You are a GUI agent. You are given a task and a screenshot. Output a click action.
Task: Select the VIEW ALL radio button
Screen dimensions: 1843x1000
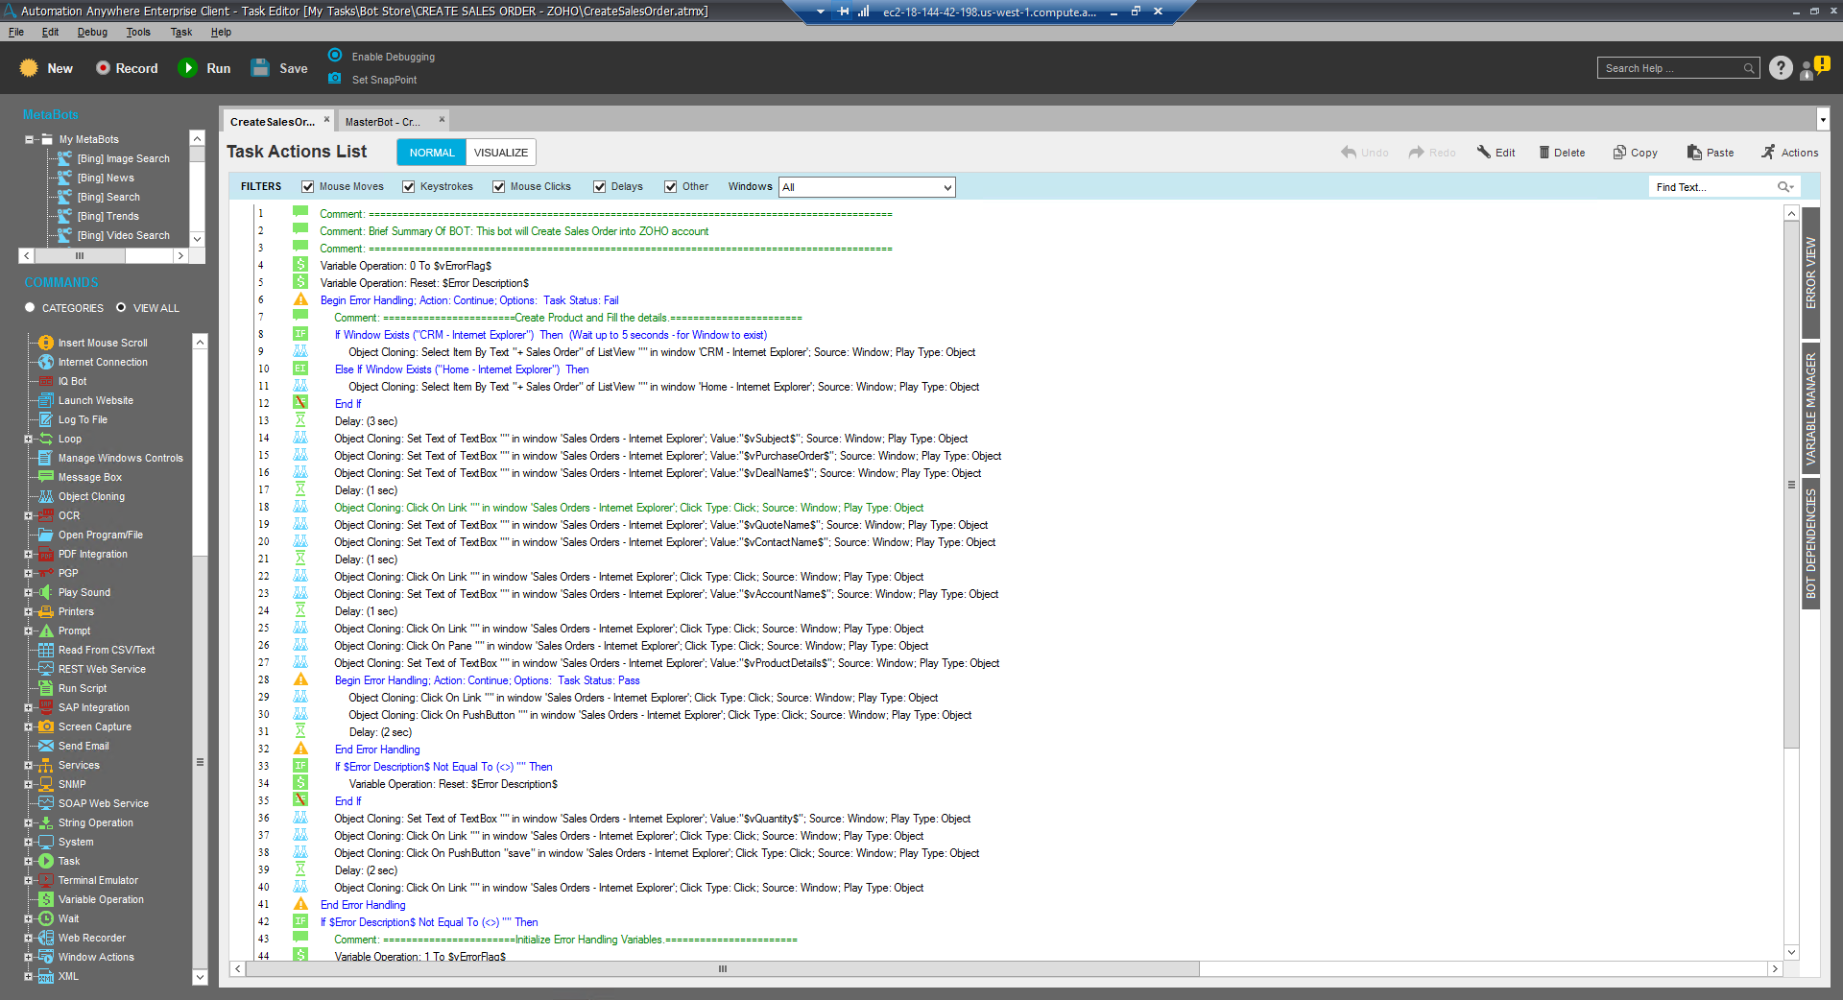coord(121,308)
